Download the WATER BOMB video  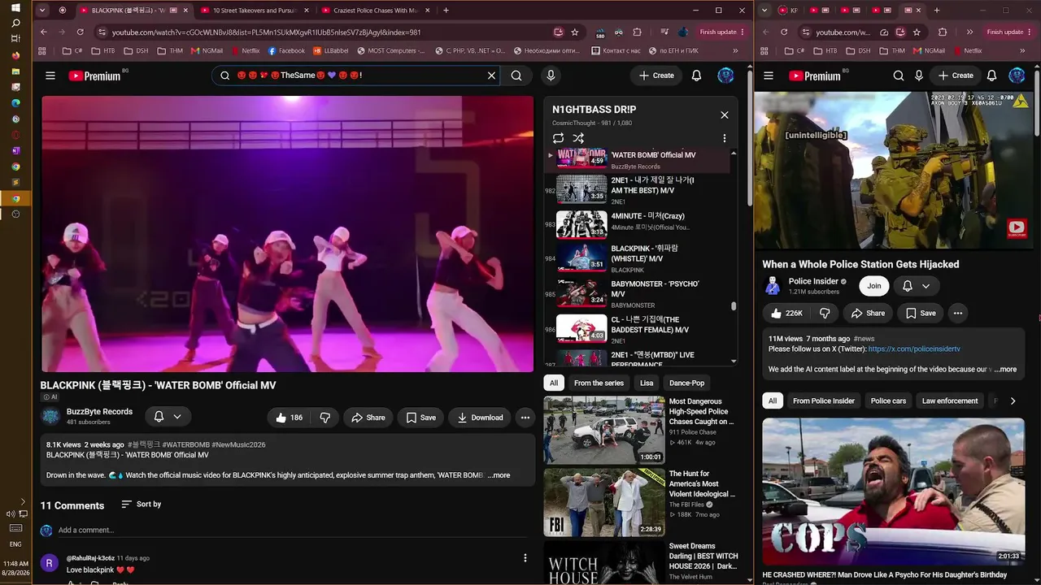480,418
